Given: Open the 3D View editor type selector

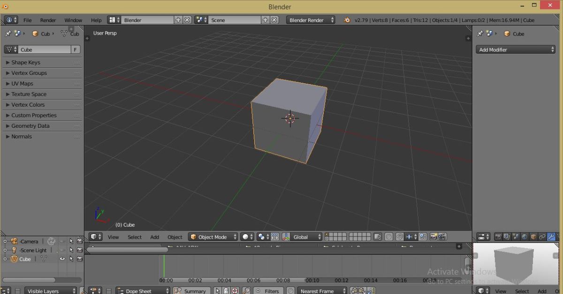Looking at the screenshot, I should (96, 237).
